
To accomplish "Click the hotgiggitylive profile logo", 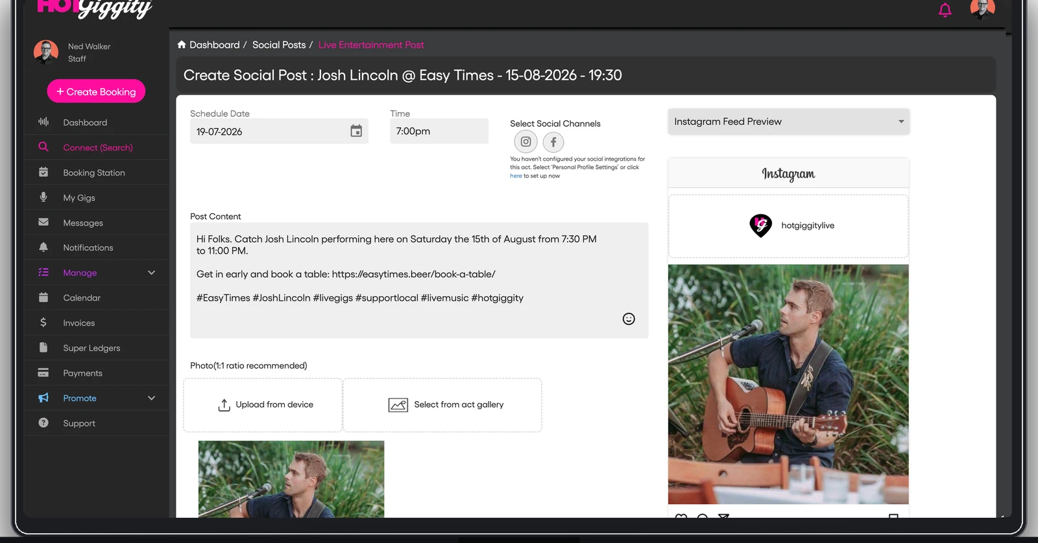I will pos(761,225).
